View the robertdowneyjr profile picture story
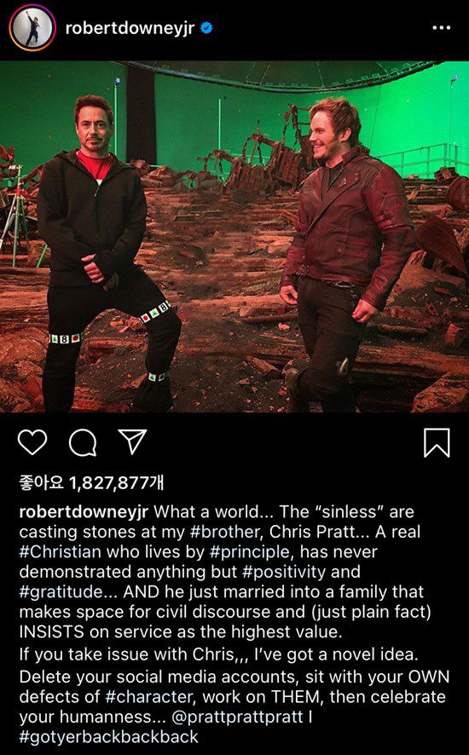 click(32, 28)
